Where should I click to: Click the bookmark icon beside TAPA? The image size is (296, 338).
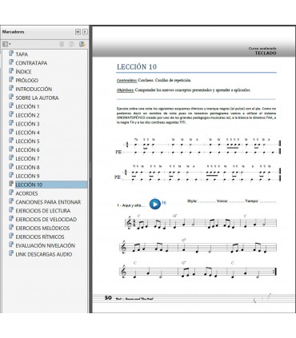click(x=11, y=54)
